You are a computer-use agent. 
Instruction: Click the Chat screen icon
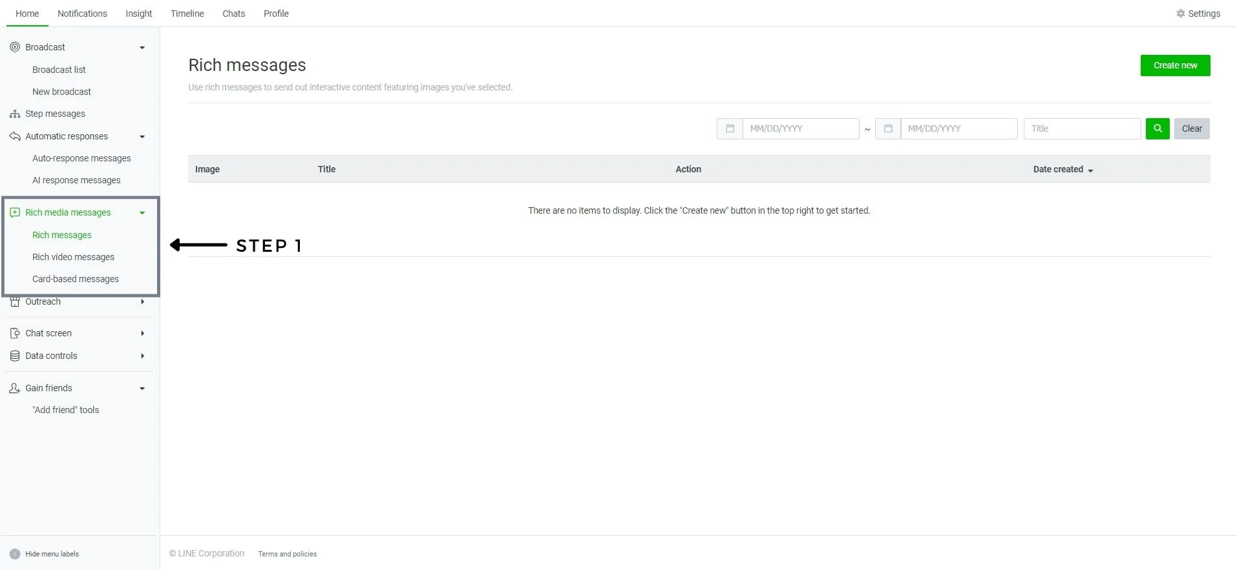coord(15,333)
